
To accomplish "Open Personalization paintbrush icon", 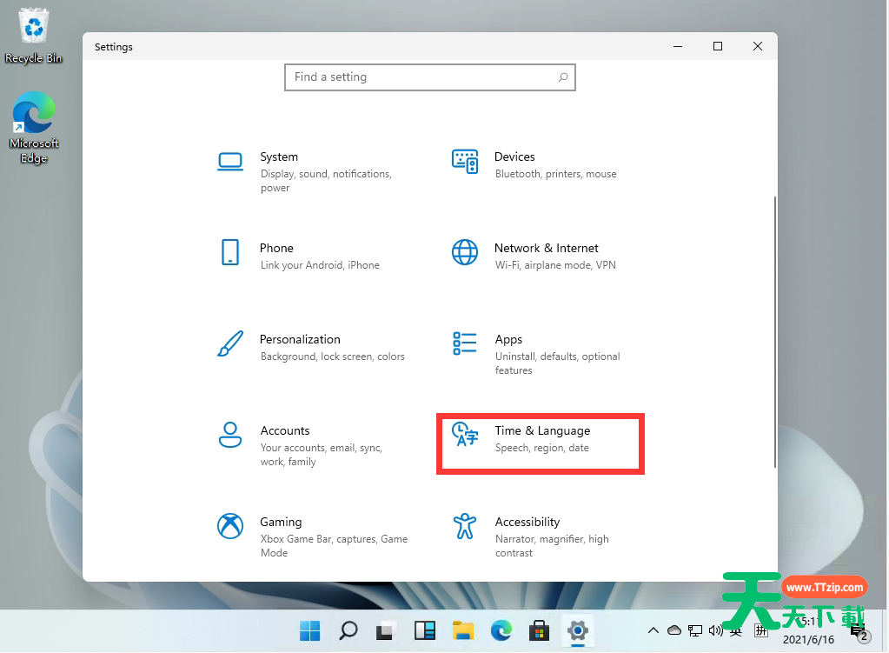I will (x=230, y=343).
